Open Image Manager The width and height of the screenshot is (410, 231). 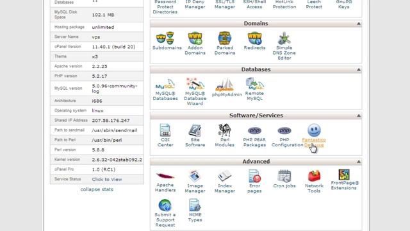point(195,176)
